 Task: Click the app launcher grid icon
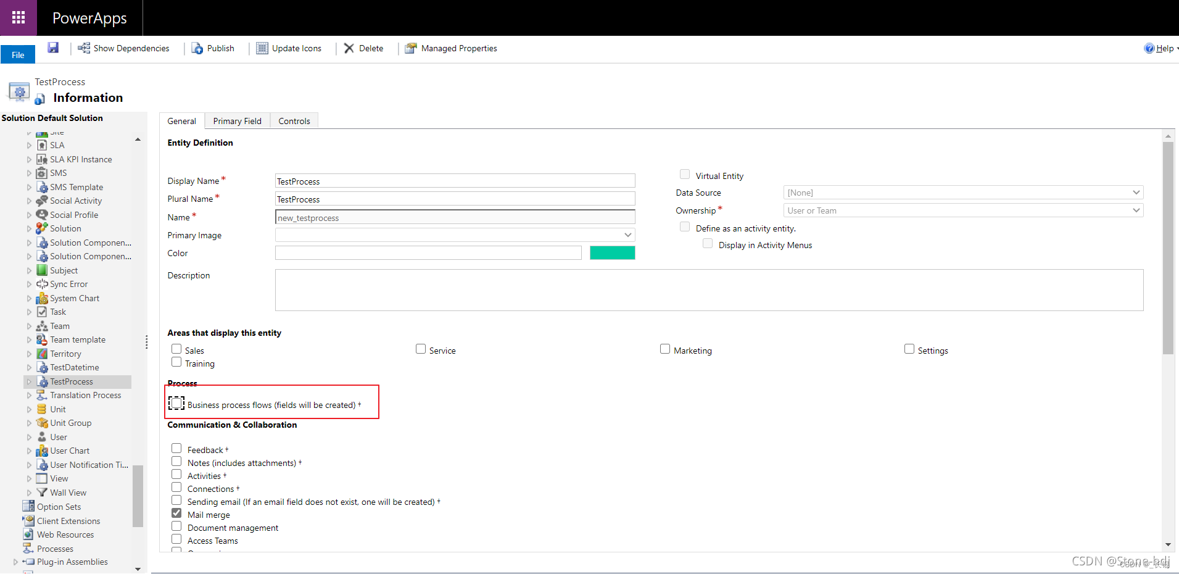pos(18,17)
